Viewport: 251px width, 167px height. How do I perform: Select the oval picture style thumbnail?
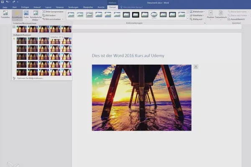(154, 15)
